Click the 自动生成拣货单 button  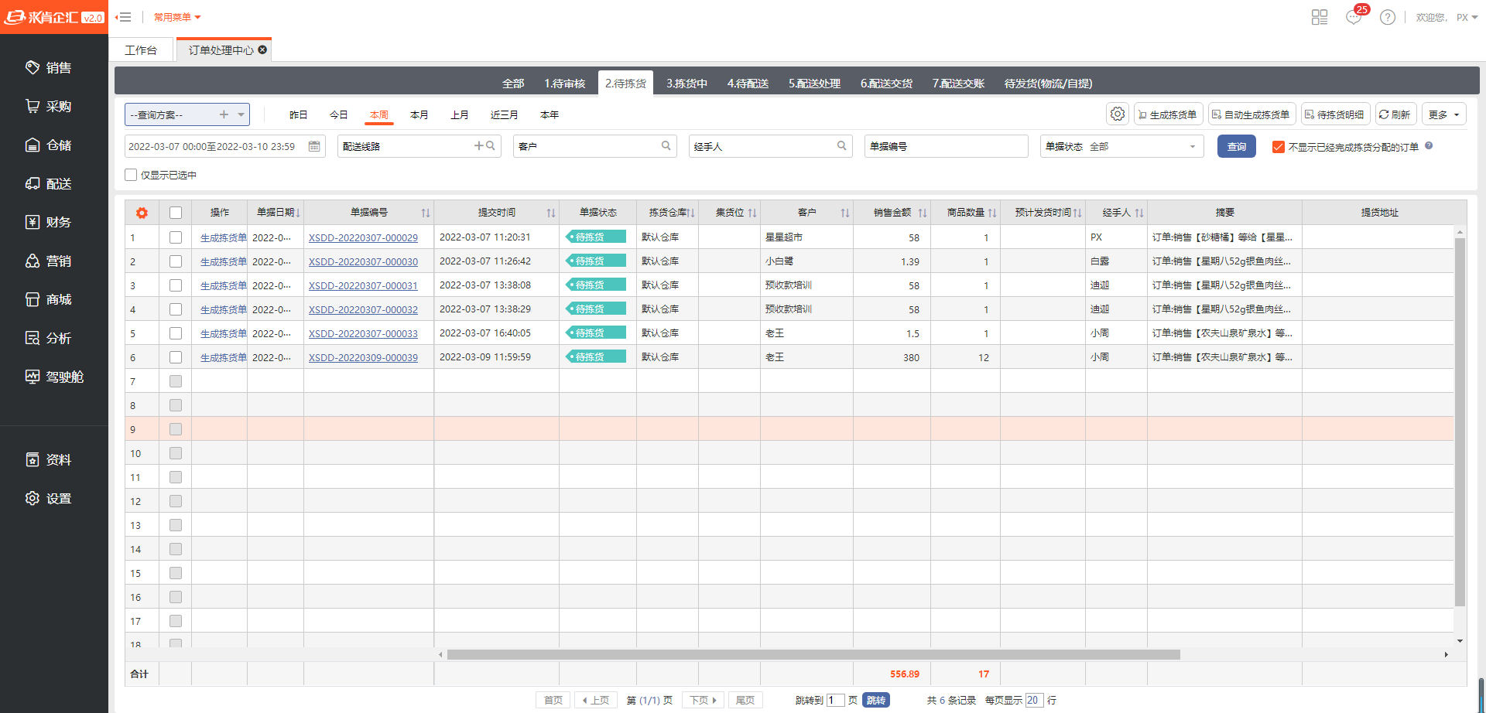click(1251, 114)
